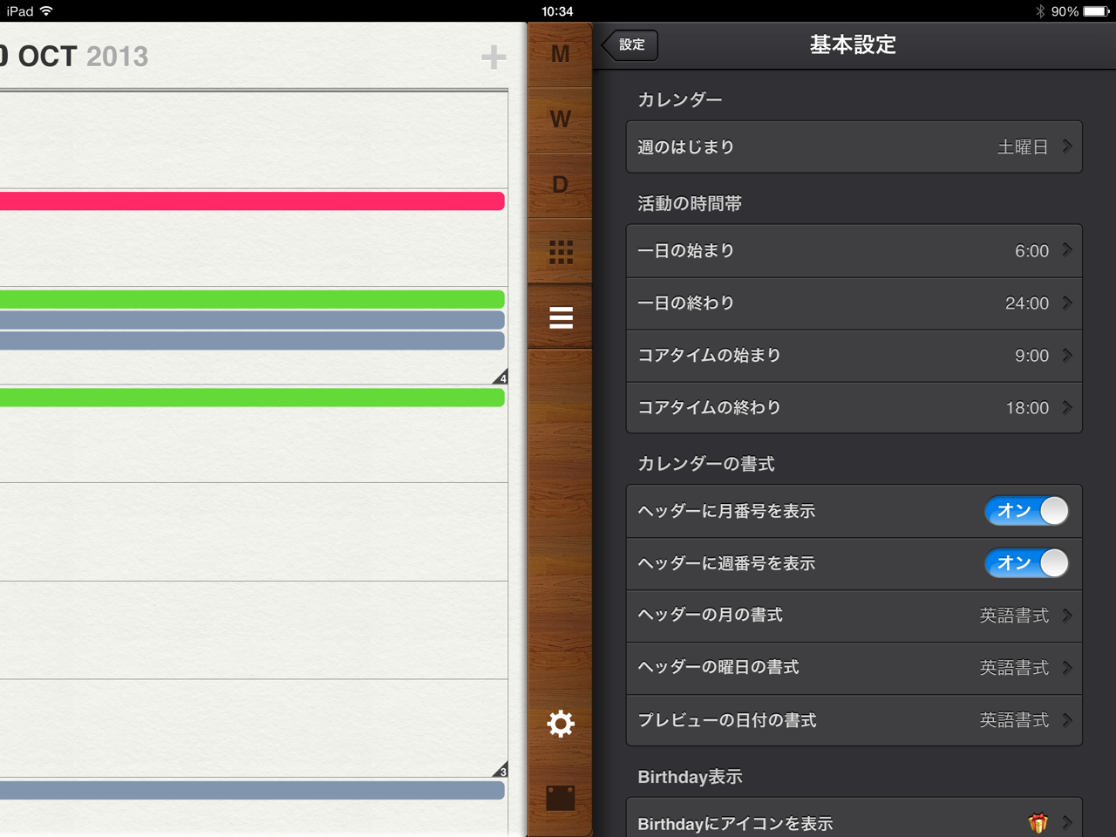This screenshot has height=837, width=1116.
Task: Go back with the 設定 button
Action: [630, 45]
